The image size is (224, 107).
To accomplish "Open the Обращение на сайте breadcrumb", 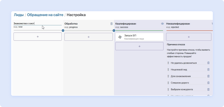I will point(45,15).
